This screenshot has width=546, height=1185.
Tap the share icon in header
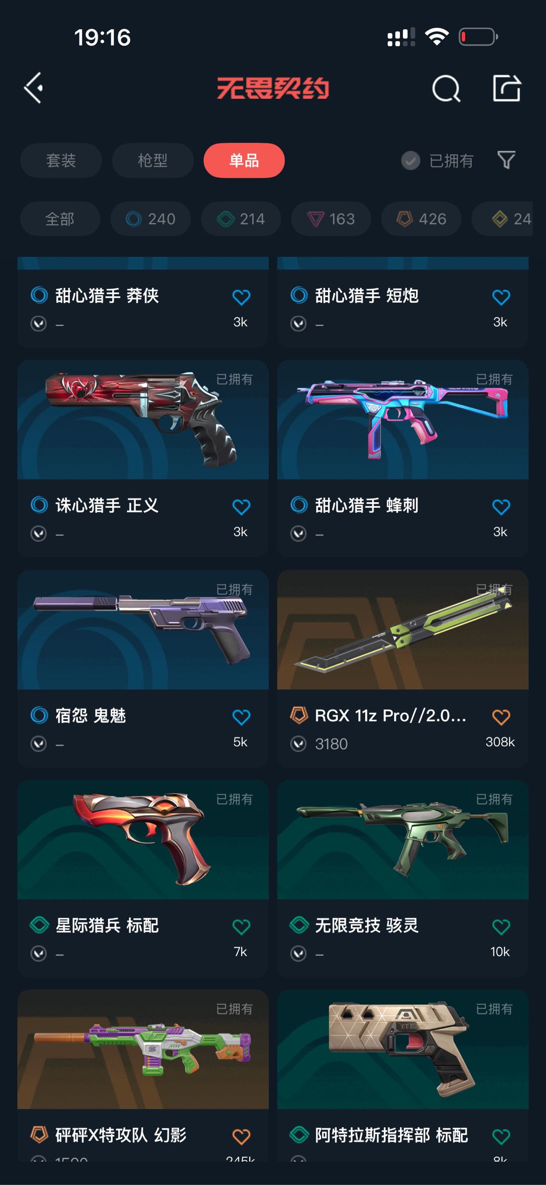pyautogui.click(x=507, y=88)
